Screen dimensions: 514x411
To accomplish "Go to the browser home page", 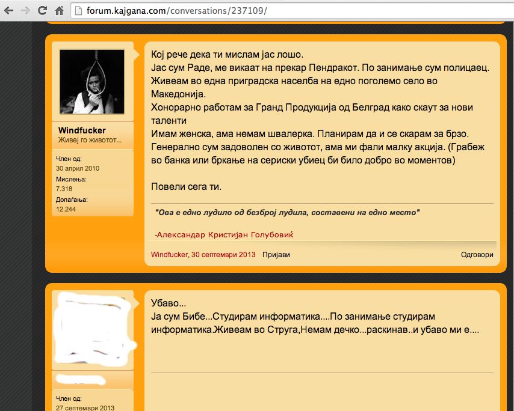I will point(59,11).
